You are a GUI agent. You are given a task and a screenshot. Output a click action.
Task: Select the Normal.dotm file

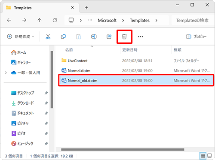tap(79, 71)
